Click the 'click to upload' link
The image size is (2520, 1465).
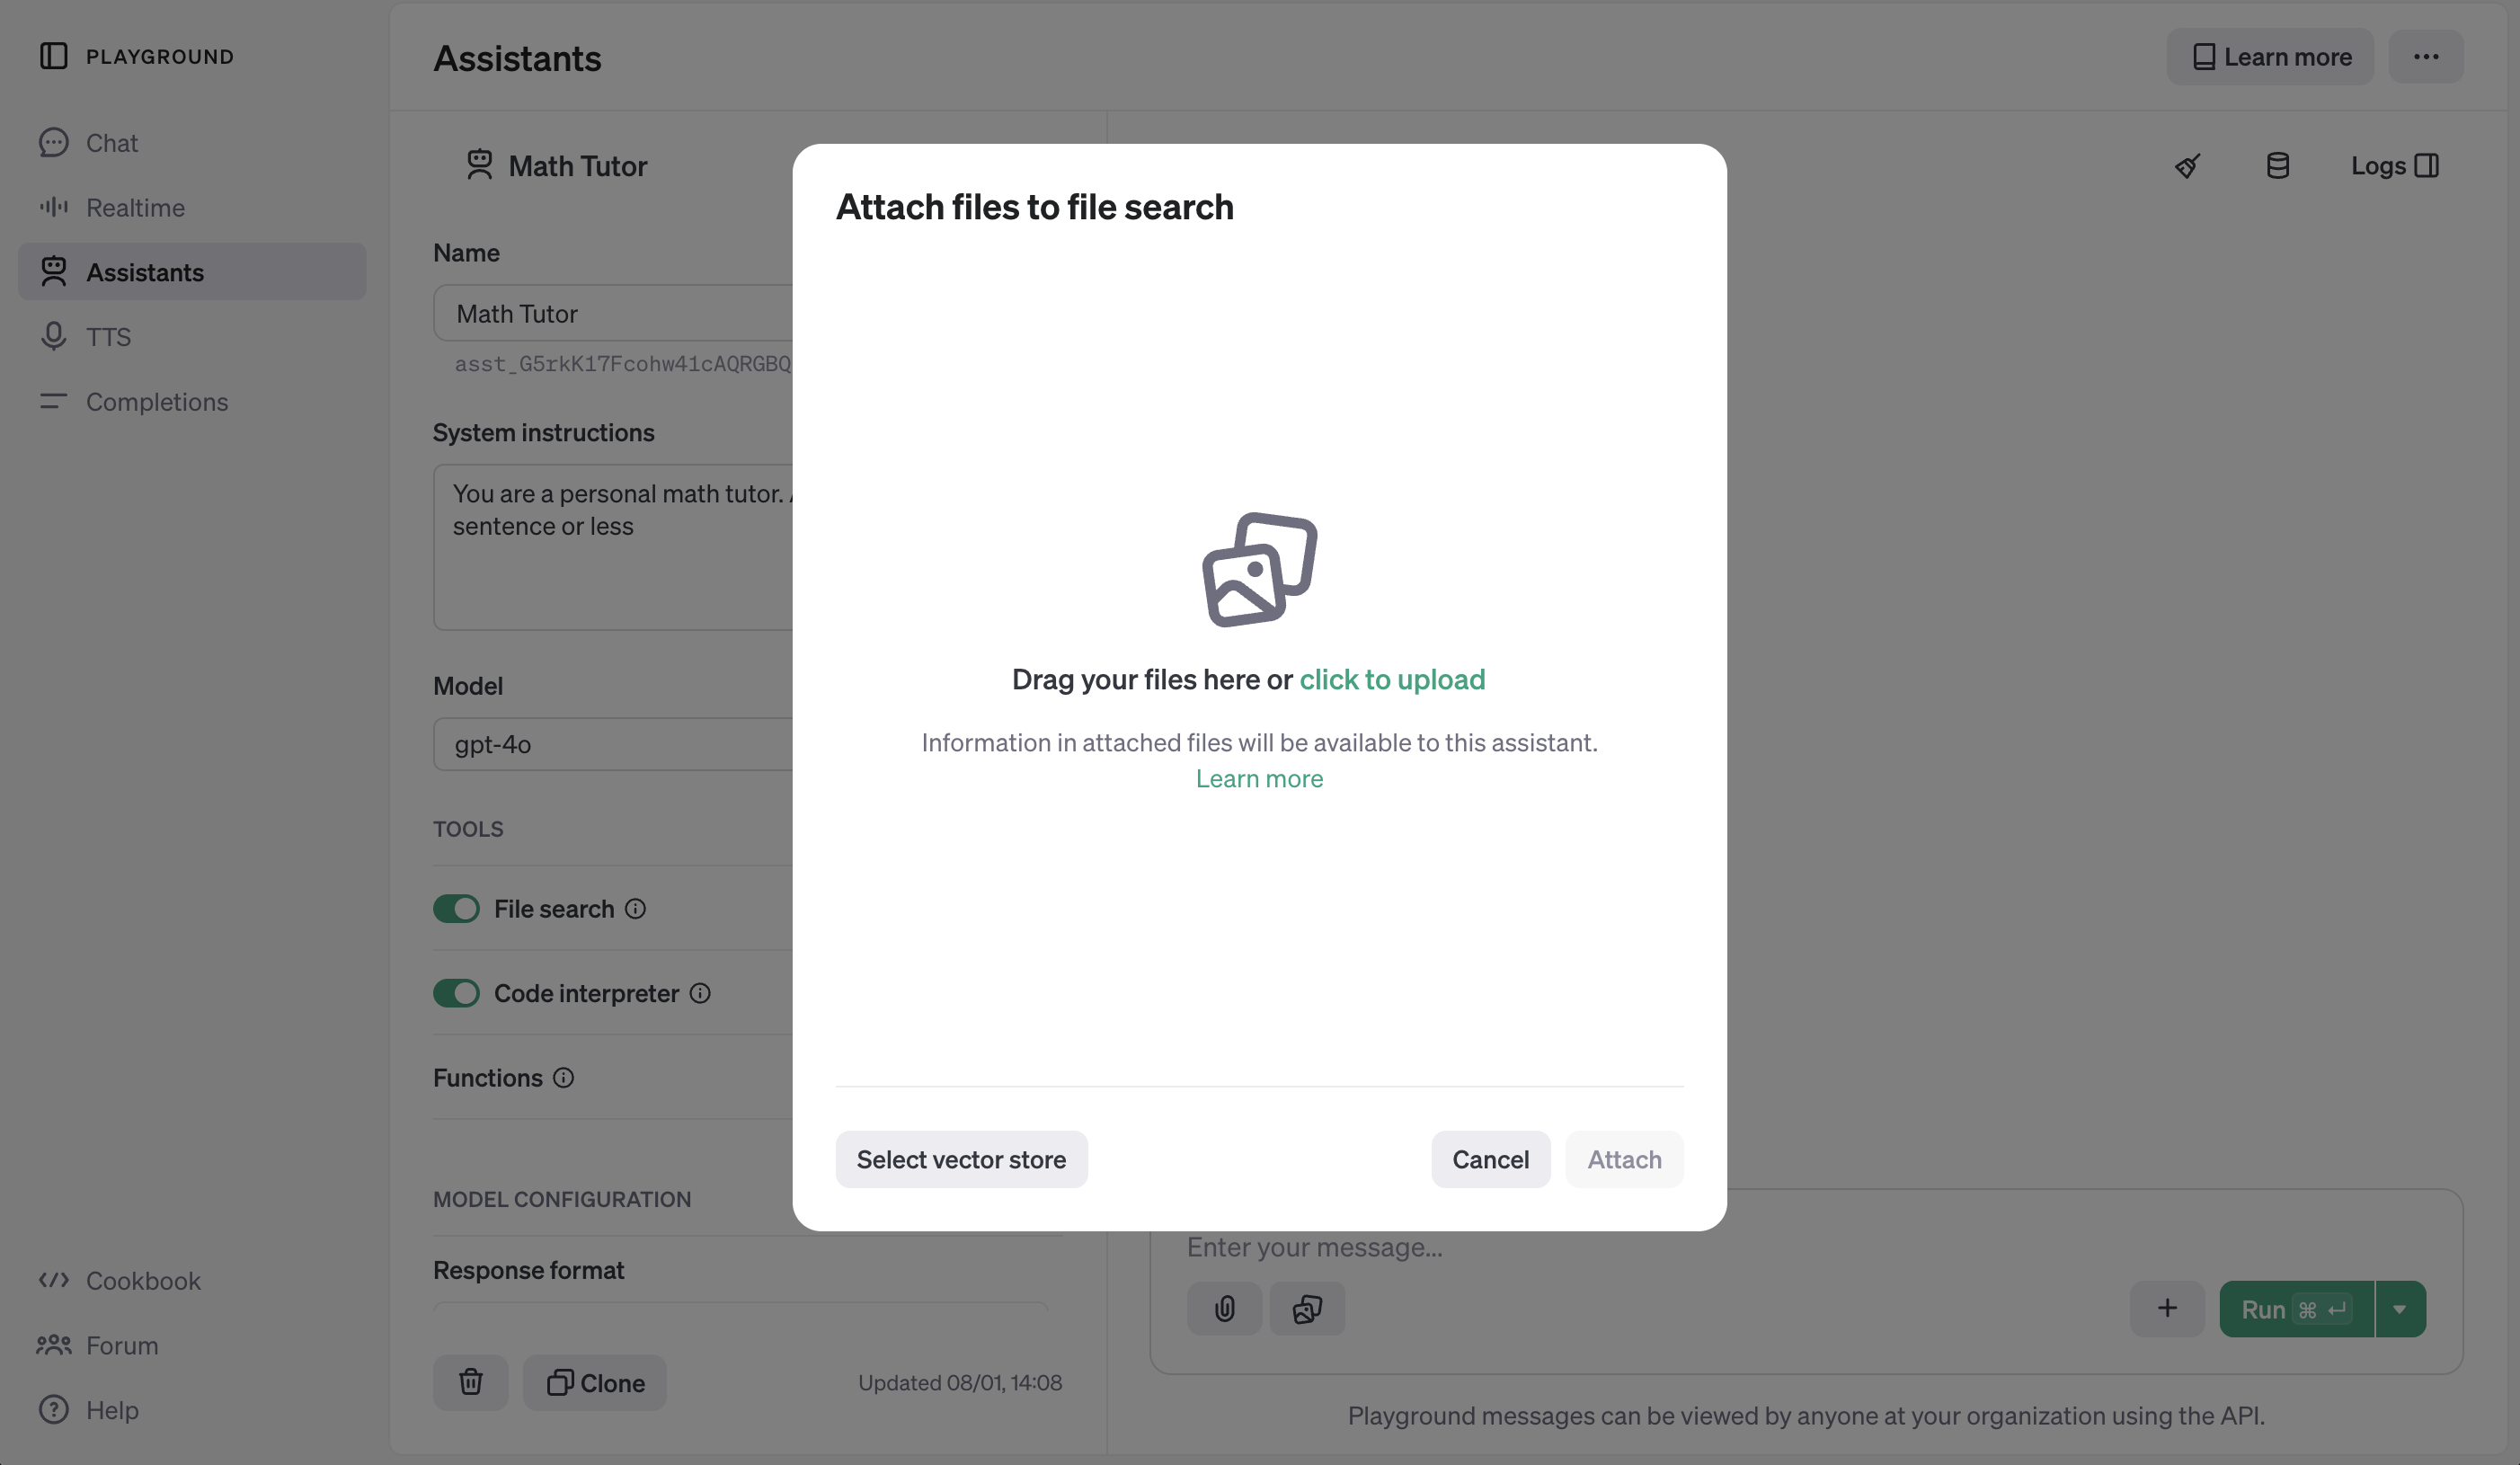click(1392, 680)
